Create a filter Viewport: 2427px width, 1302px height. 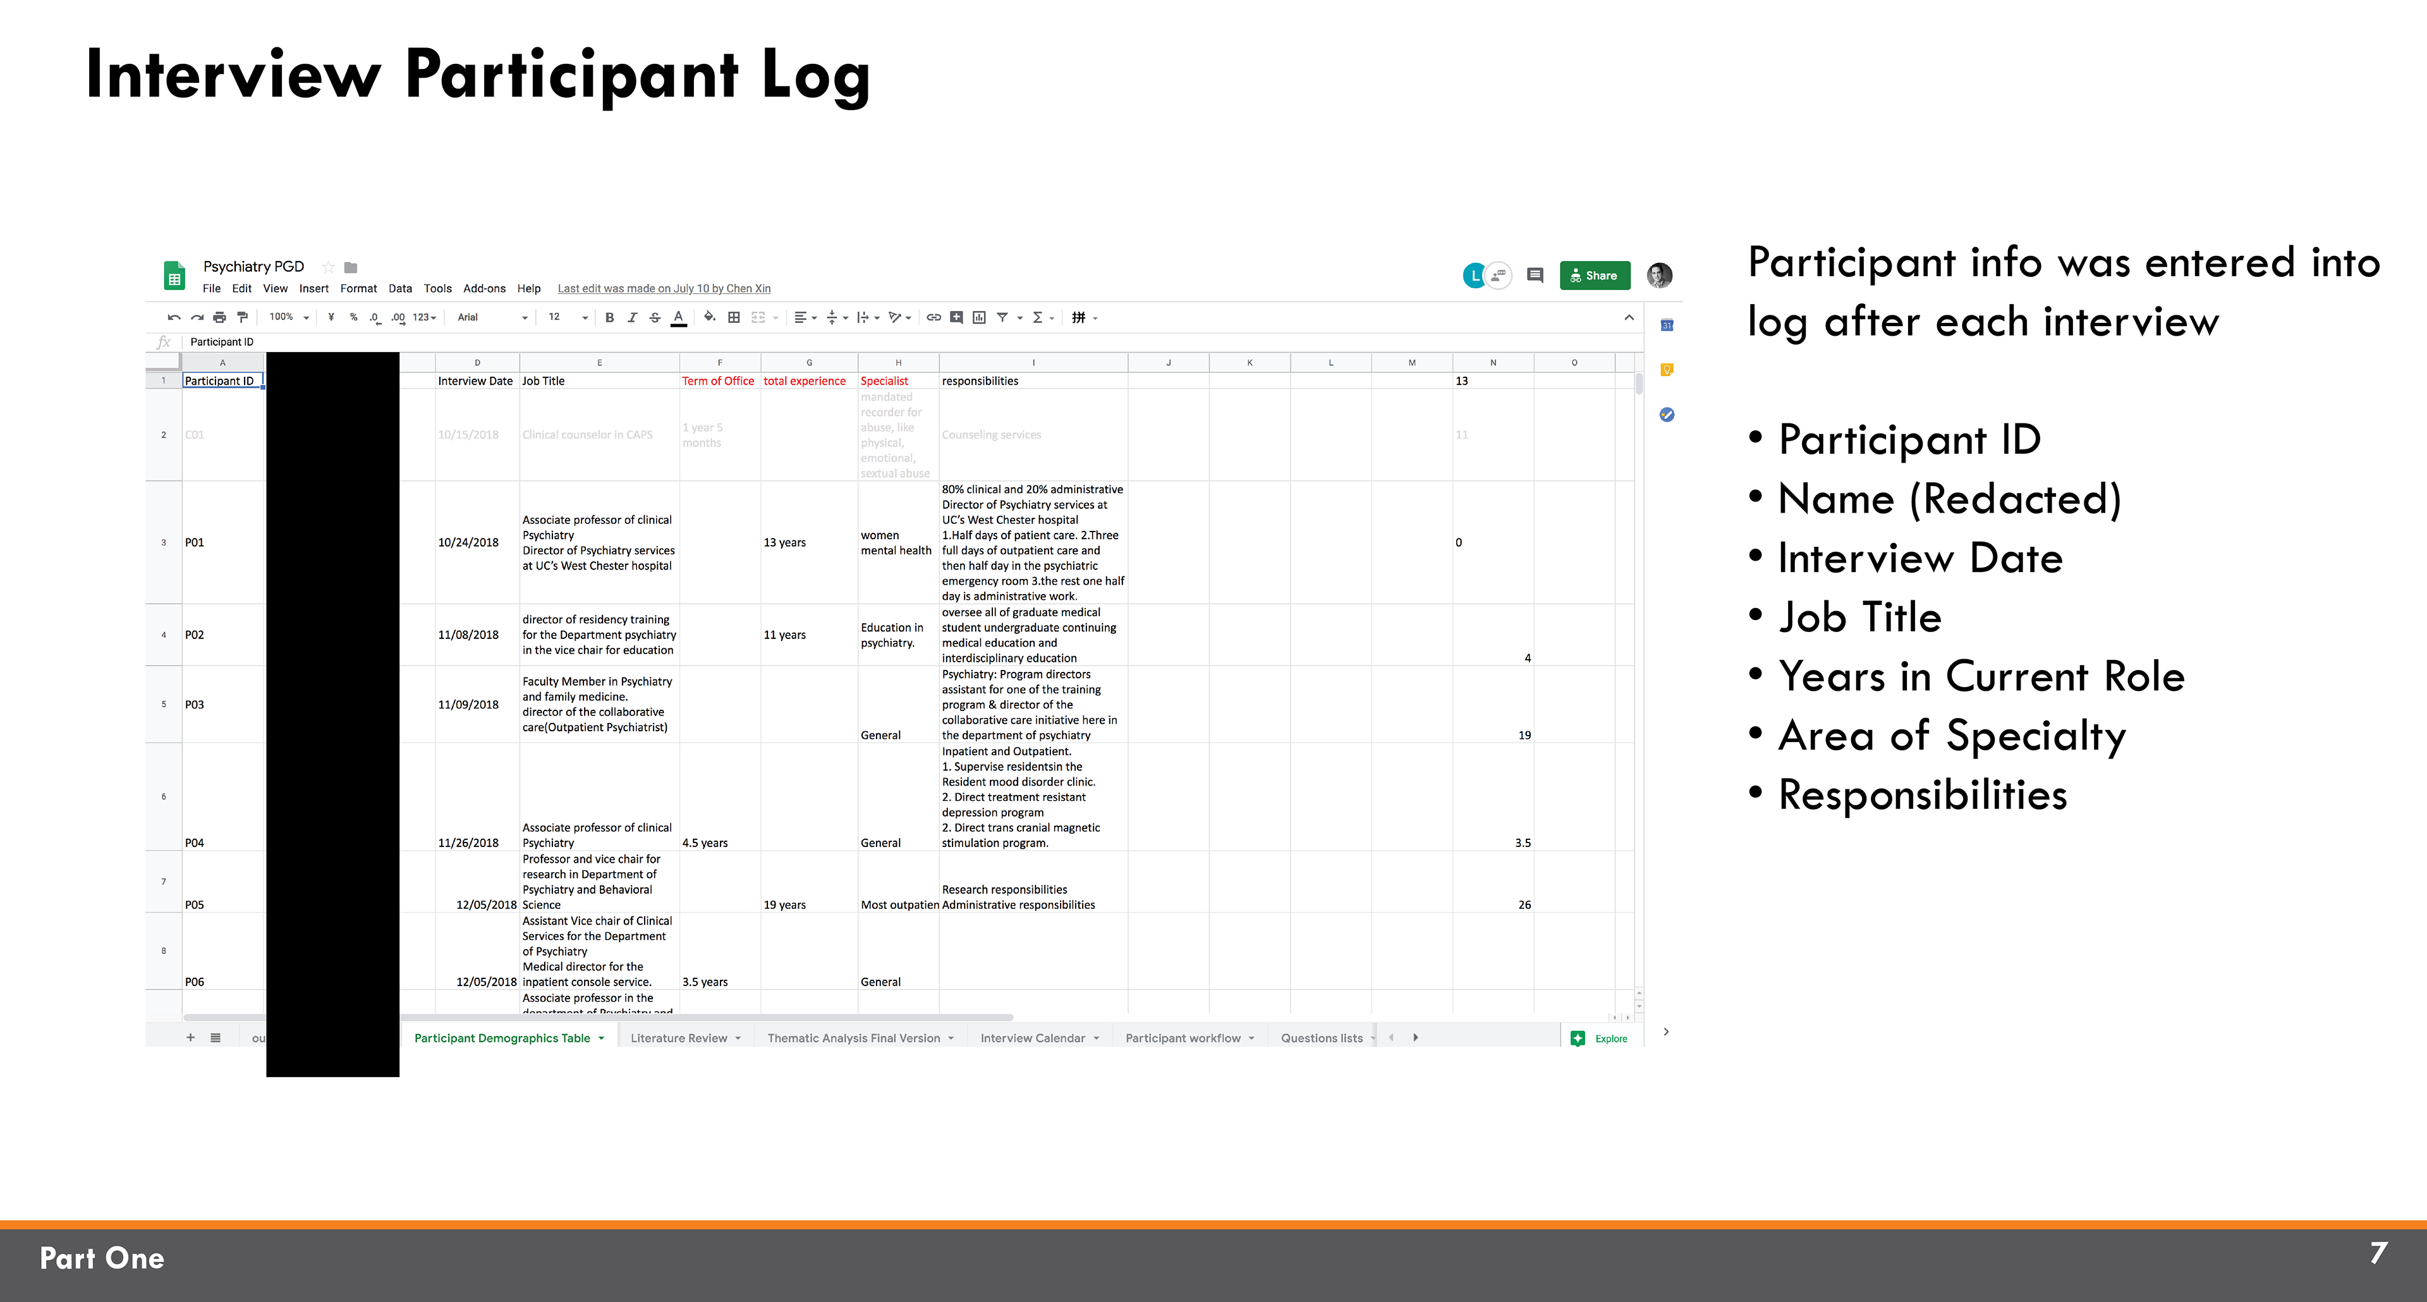click(x=1002, y=317)
